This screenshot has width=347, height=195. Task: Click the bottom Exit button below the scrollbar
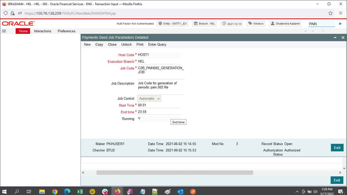tap(337, 180)
